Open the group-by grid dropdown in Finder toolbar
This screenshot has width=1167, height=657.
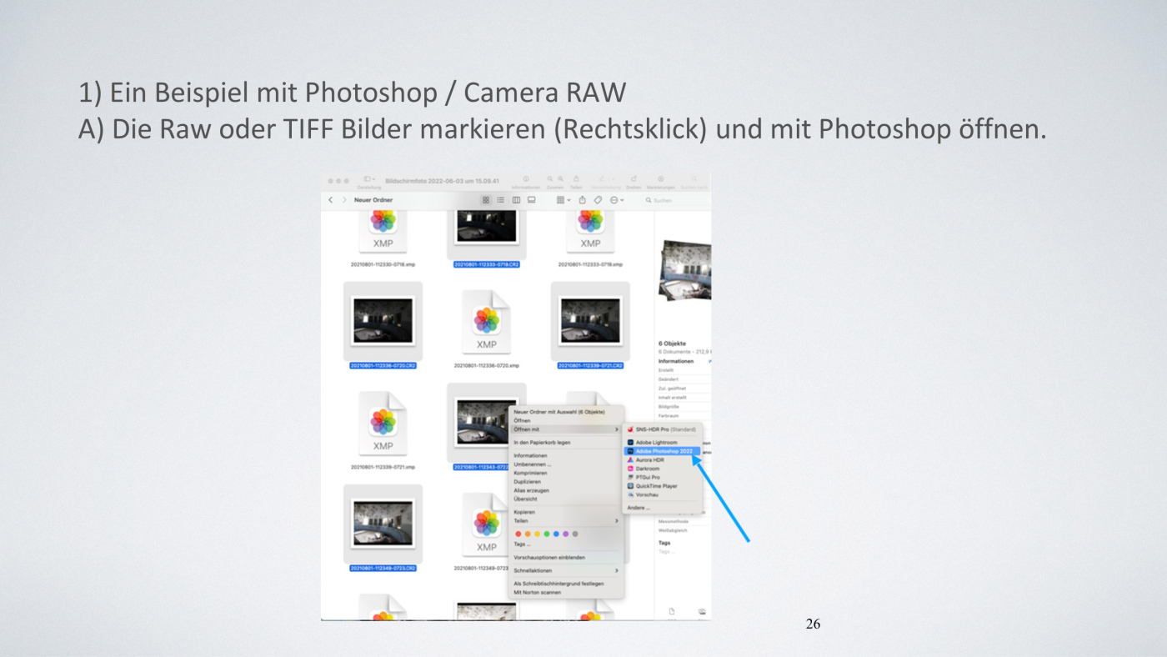tap(563, 200)
